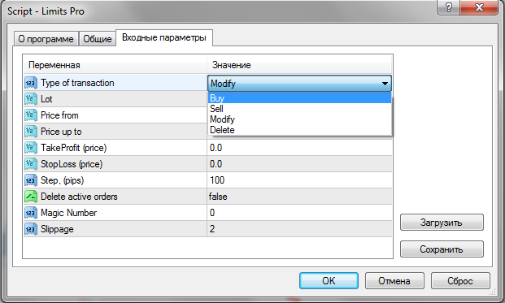This screenshot has width=505, height=303.
Task: Click the icon beside Price up to
Action: (x=31, y=132)
